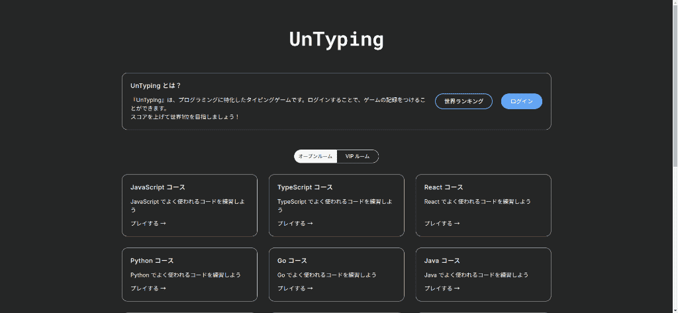678x313 pixels.
Task: Start the React course via プレイする
Action: coord(442,224)
